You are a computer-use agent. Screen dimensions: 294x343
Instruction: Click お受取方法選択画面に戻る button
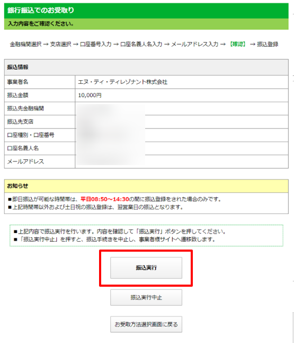pos(146,324)
